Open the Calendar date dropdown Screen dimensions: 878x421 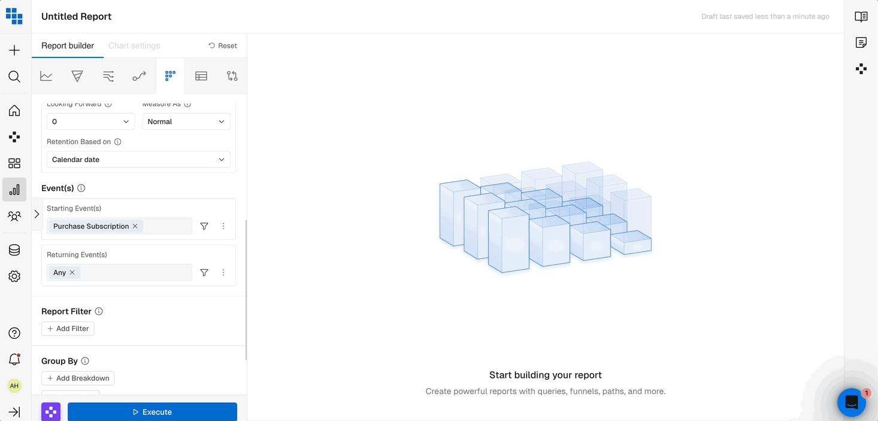click(x=138, y=160)
